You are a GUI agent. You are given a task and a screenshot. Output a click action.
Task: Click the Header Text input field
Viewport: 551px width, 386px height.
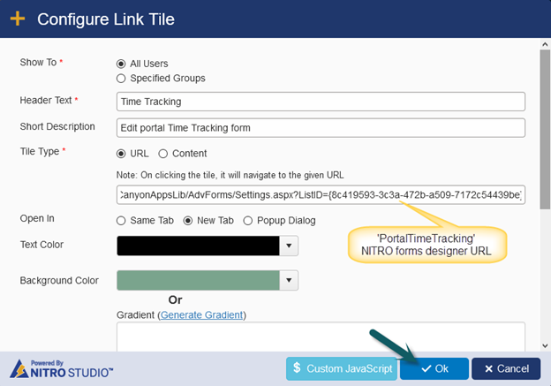point(321,102)
